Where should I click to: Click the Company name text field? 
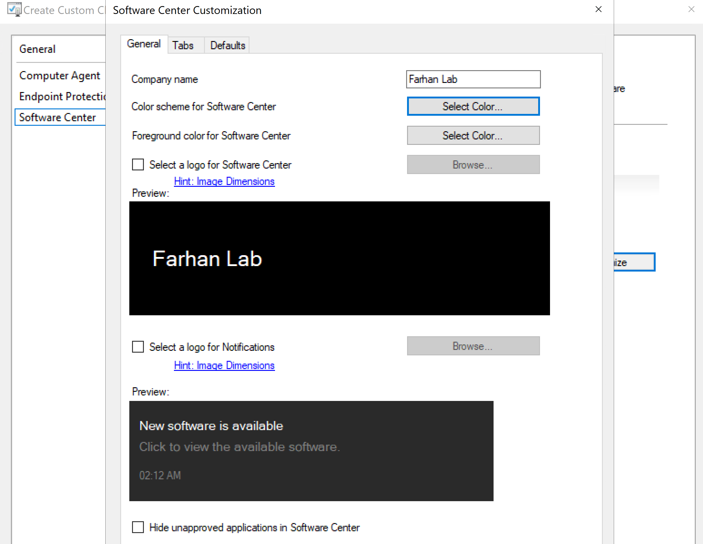473,79
